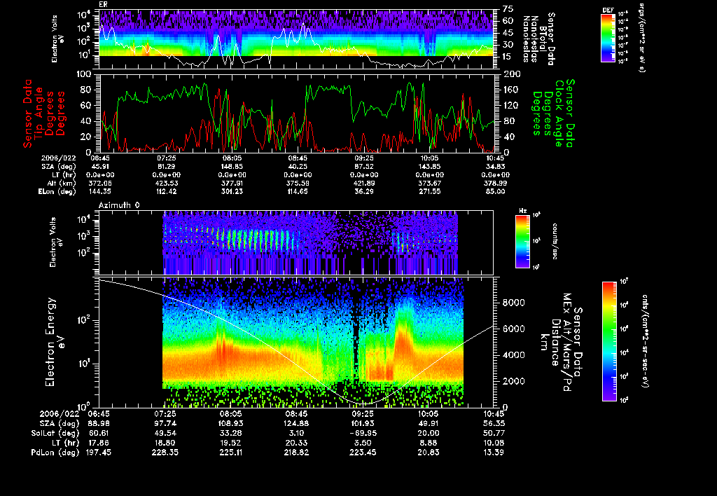
Task: Click the "counts/sec" unit label
Action: 555,242
